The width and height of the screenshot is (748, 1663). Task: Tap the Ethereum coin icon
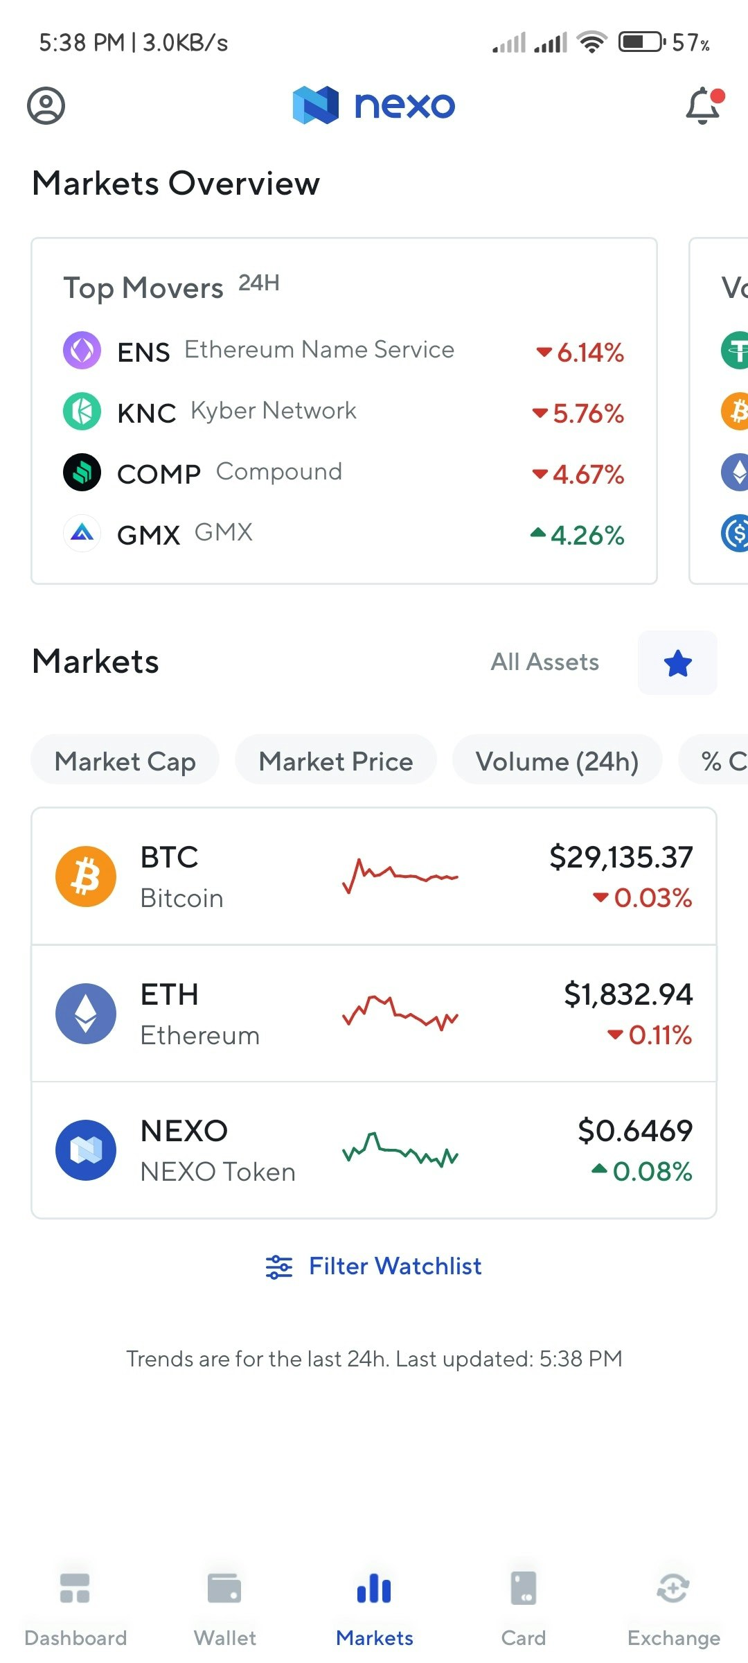click(x=86, y=1013)
